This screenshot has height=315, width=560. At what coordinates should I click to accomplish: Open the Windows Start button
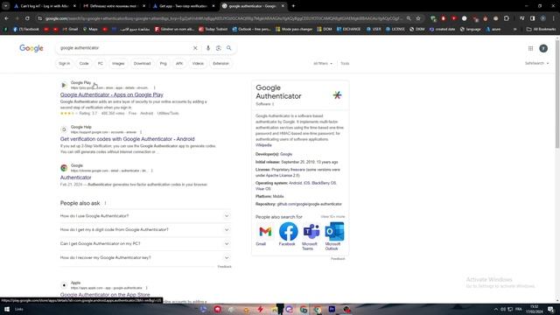click(x=6, y=309)
